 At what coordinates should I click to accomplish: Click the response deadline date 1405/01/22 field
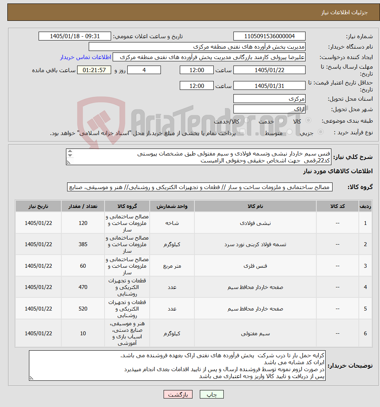tap(269, 70)
